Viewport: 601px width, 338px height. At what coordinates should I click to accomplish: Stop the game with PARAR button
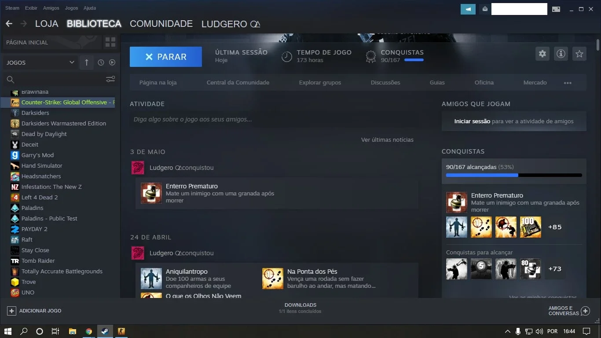click(166, 57)
